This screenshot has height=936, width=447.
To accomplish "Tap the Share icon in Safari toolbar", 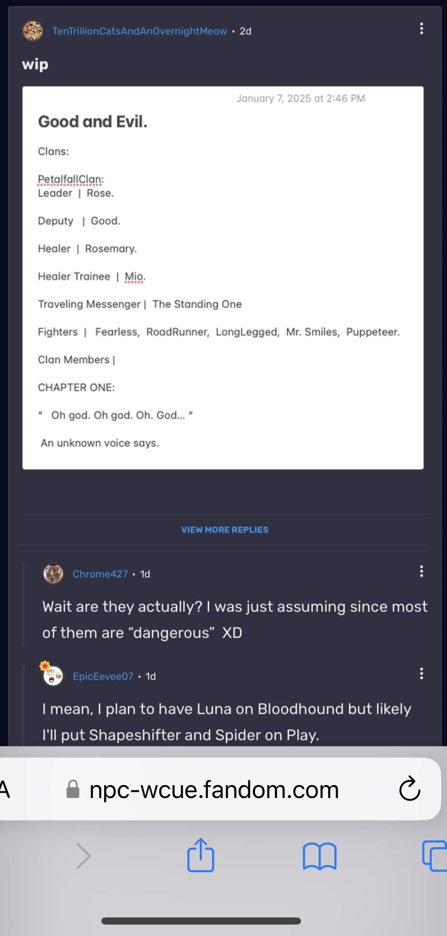I will (200, 855).
